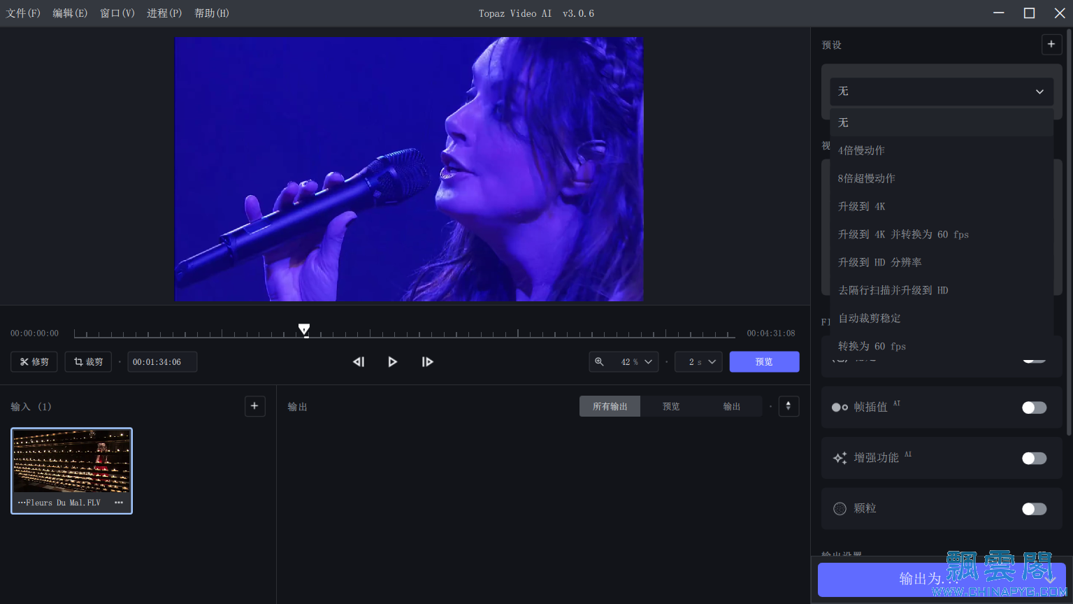Enable the 颗粒 toggle

[1034, 509]
